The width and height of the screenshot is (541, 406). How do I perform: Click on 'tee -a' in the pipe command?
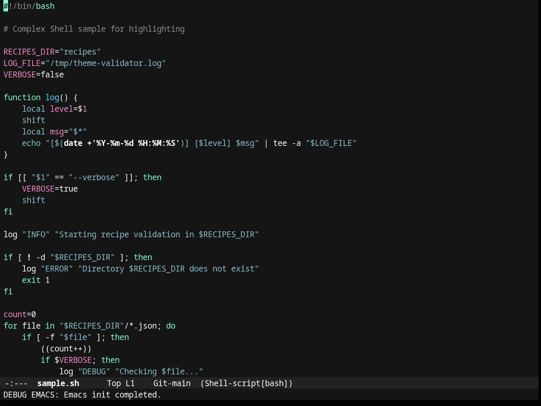click(x=287, y=143)
